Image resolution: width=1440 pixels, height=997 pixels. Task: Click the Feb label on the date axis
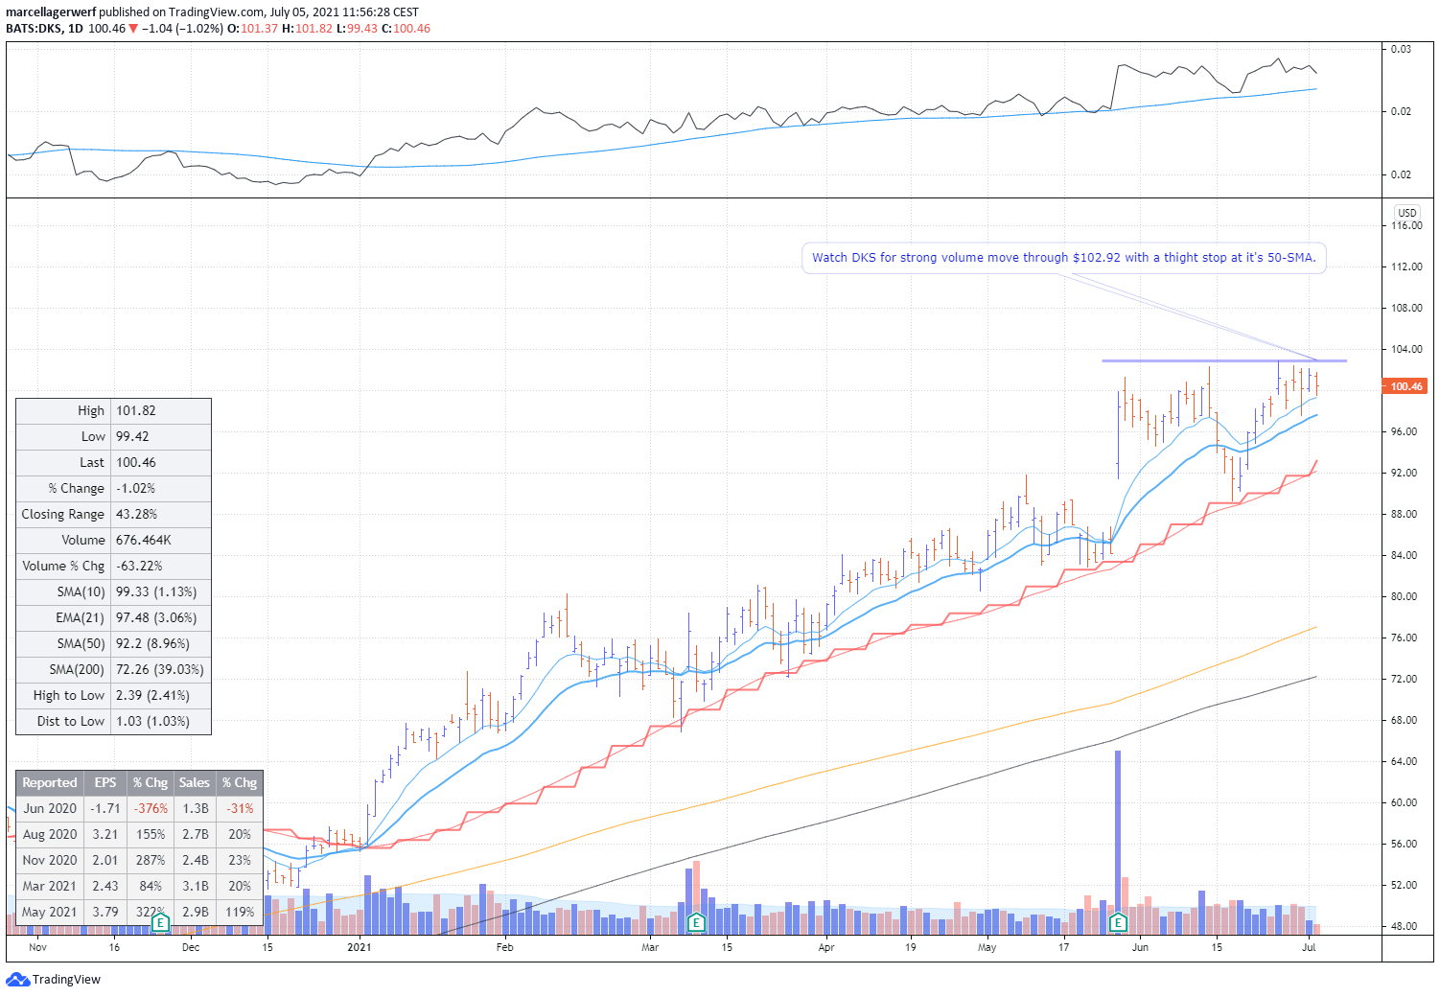504,948
